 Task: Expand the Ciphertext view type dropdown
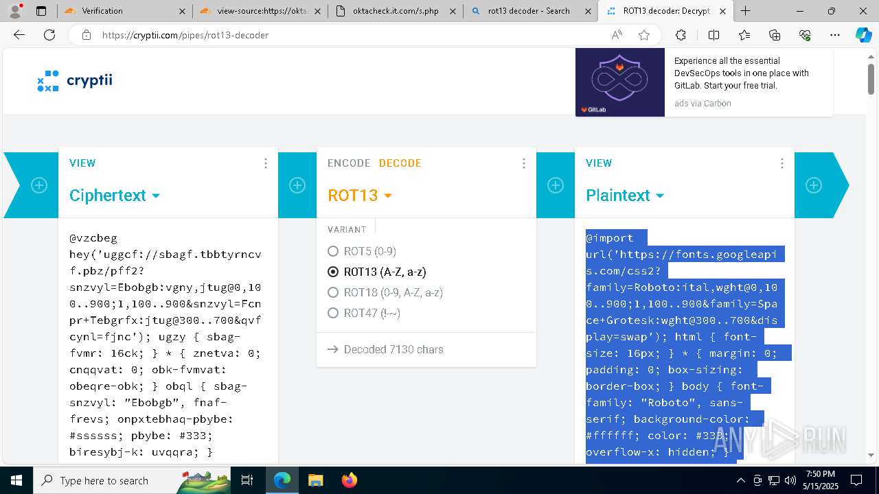pyautogui.click(x=115, y=196)
